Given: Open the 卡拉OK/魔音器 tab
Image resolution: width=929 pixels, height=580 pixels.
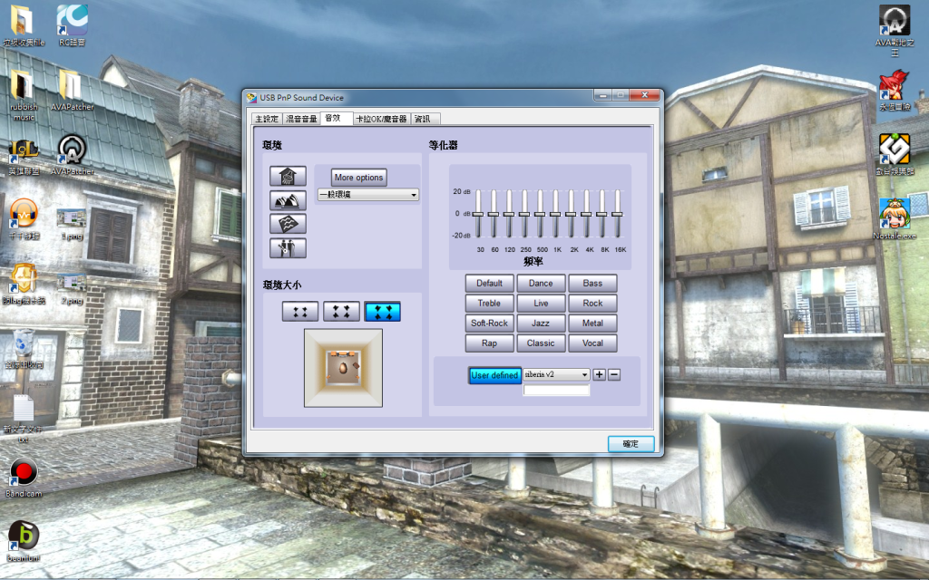Looking at the screenshot, I should coord(381,119).
